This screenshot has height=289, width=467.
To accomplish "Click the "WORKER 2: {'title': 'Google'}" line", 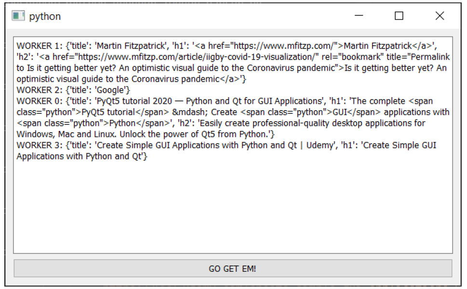I will (x=73, y=90).
